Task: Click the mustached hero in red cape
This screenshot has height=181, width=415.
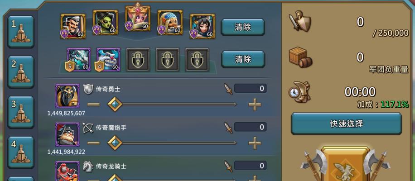Action: 73,26
